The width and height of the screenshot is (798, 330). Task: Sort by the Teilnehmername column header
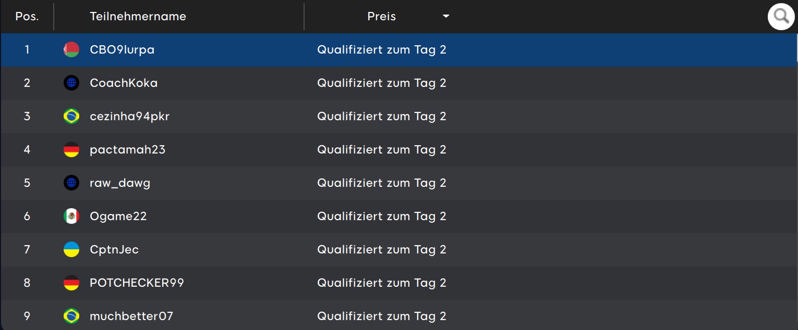click(x=138, y=17)
